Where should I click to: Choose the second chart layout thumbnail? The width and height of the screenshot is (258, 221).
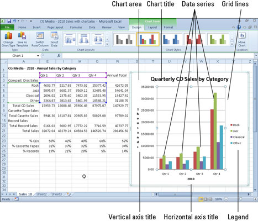click(83, 39)
